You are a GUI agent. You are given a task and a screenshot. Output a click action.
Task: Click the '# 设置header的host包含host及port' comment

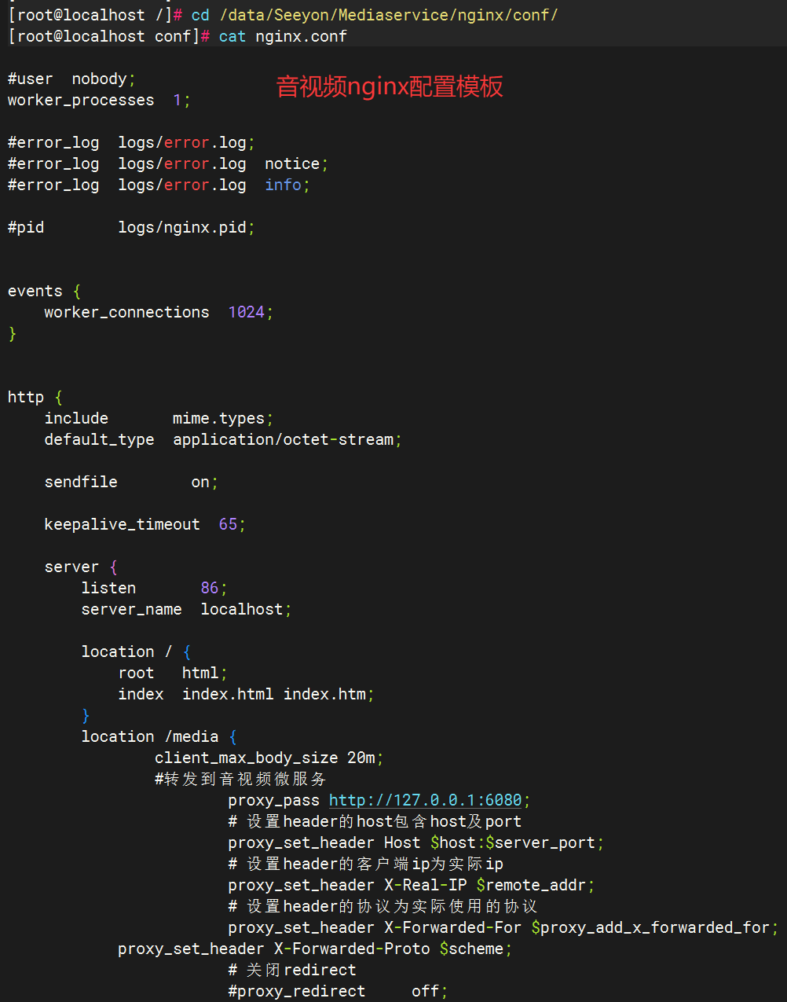click(x=375, y=821)
